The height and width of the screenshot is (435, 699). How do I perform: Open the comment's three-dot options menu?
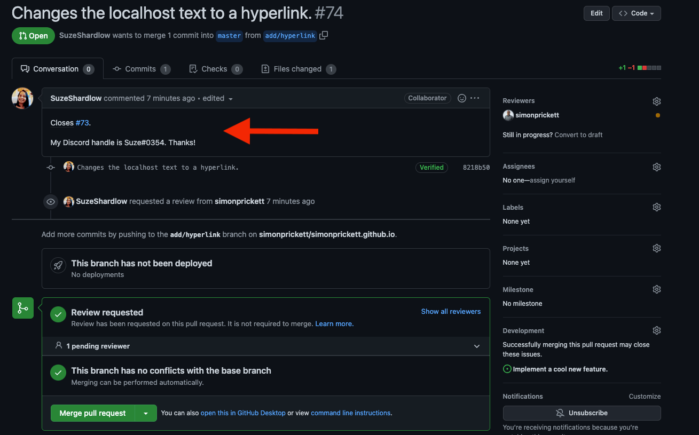tap(475, 98)
